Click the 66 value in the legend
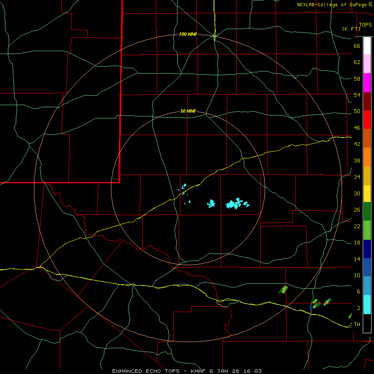374x374 pixels. [357, 46]
